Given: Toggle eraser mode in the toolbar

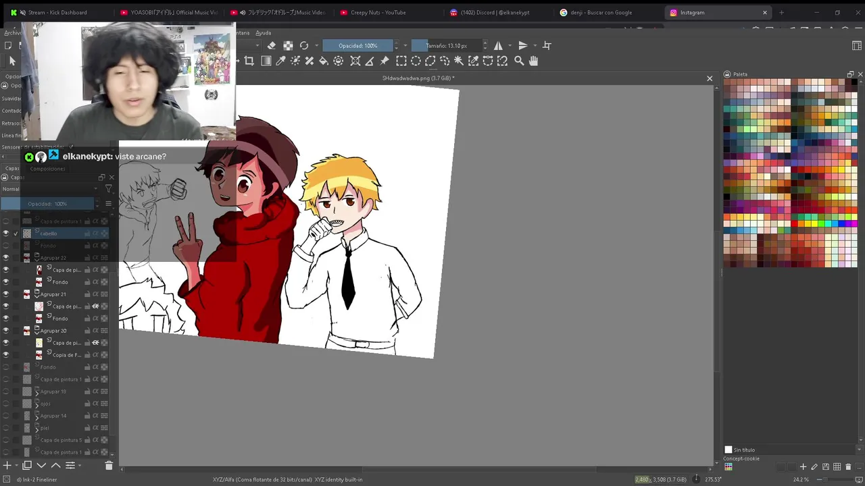Looking at the screenshot, I should click(272, 45).
